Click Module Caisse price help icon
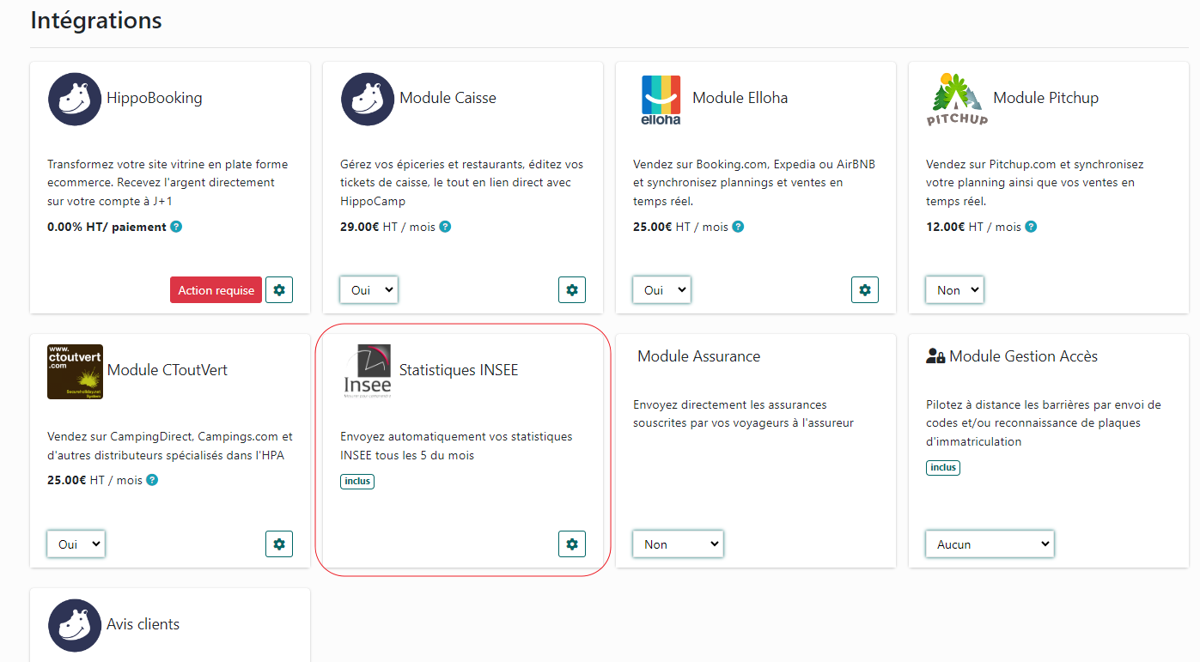Screen dimensions: 1200x662 click(445, 227)
